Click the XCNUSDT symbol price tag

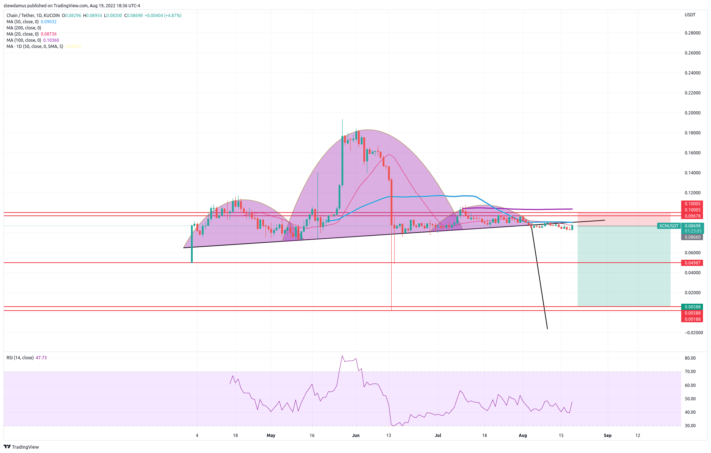click(x=669, y=226)
